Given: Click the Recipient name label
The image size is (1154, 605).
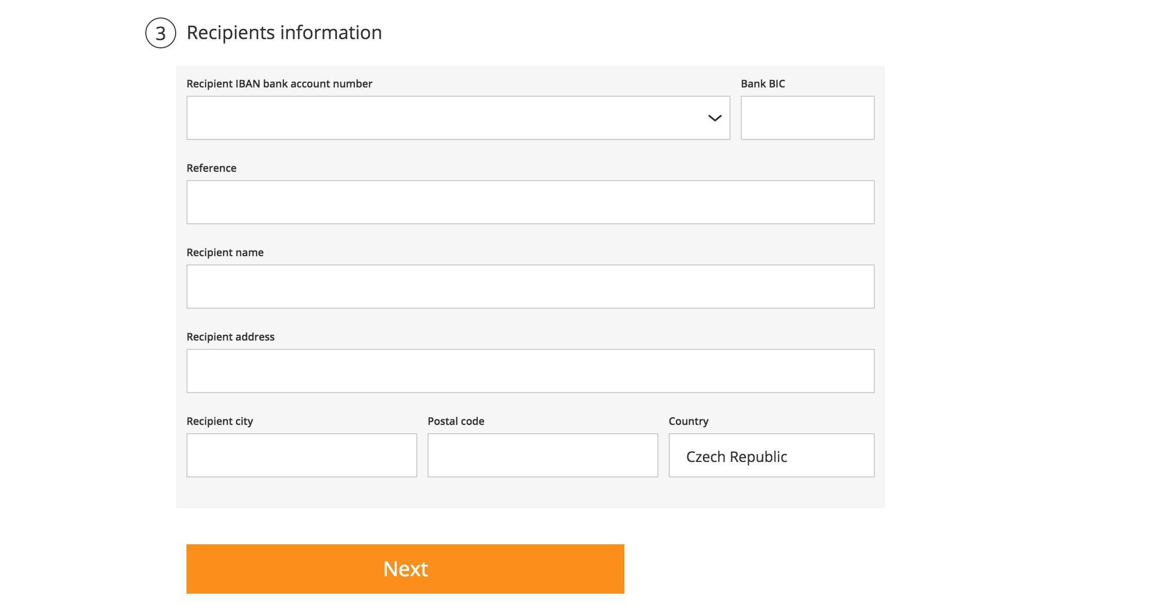Looking at the screenshot, I should pyautogui.click(x=225, y=253).
